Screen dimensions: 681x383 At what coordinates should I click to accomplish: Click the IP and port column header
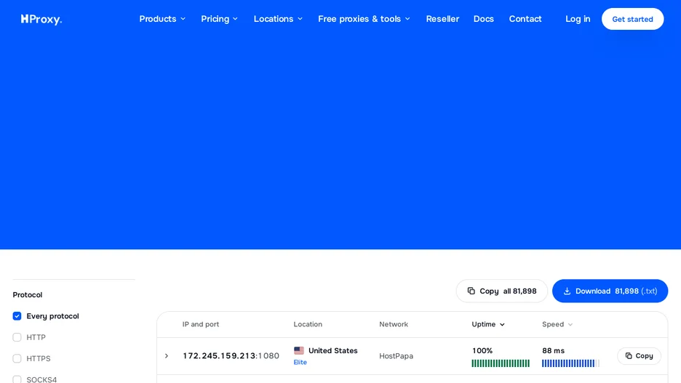click(201, 324)
